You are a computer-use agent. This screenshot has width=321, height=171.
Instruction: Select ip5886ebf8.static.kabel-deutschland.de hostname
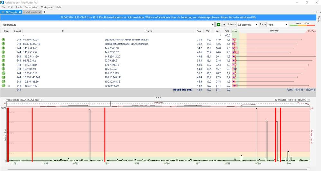click(126, 44)
